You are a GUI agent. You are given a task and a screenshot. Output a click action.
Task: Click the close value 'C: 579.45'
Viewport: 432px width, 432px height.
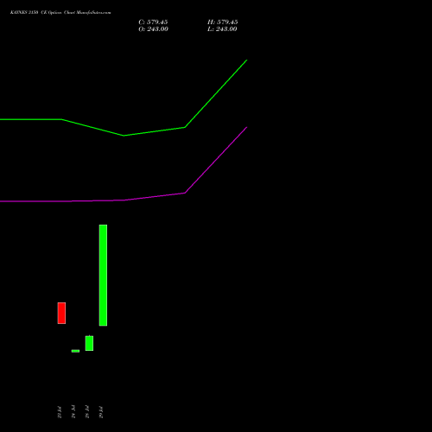(153, 22)
